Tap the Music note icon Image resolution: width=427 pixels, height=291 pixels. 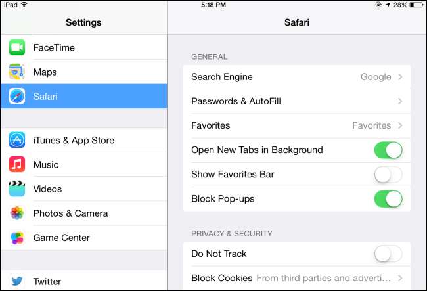point(17,165)
